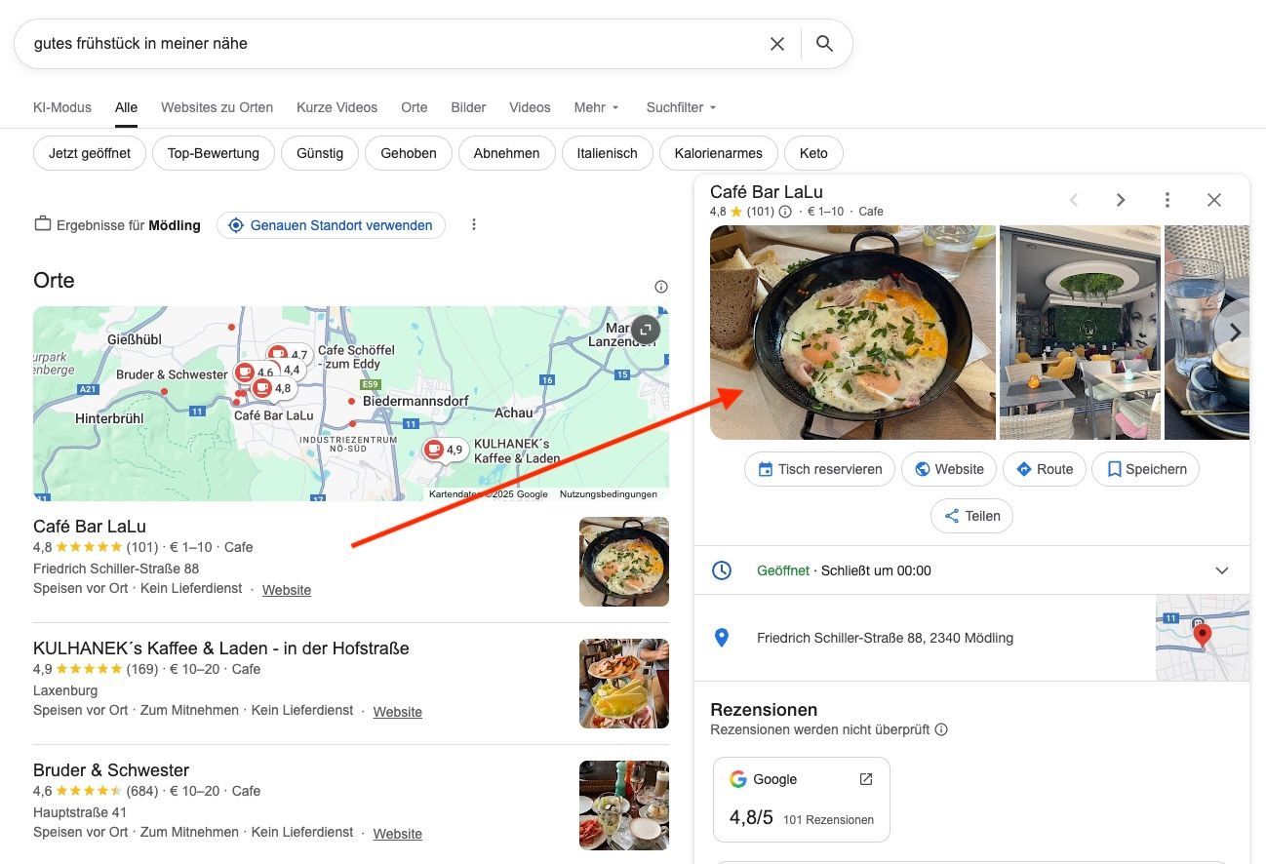
Task: Toggle the Italienisch filter chip
Action: 608,153
